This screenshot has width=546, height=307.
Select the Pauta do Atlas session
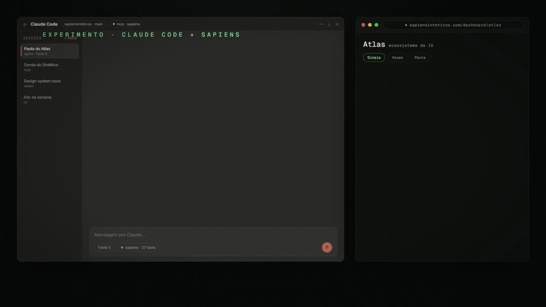(x=50, y=51)
